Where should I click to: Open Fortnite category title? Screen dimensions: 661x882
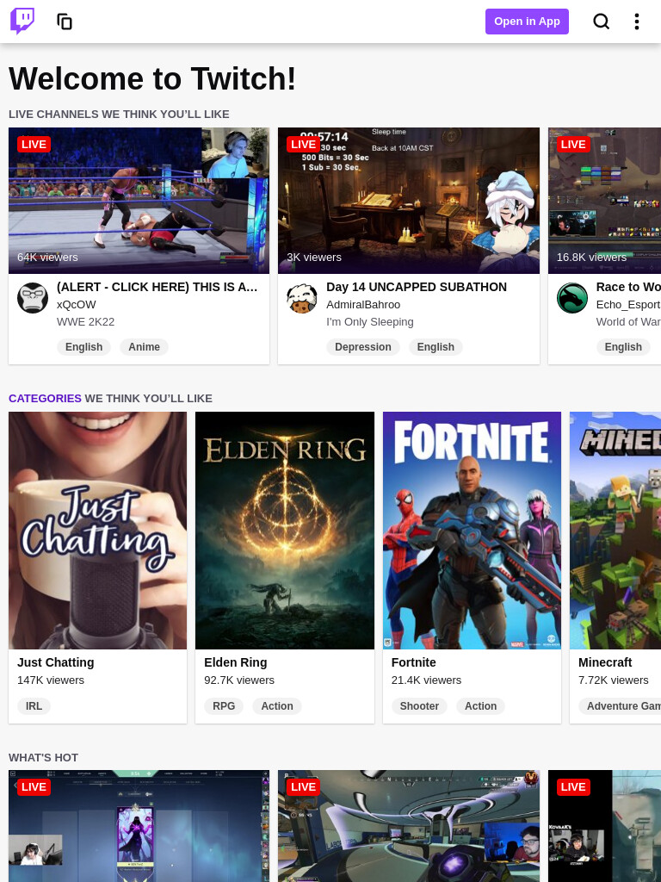point(414,662)
